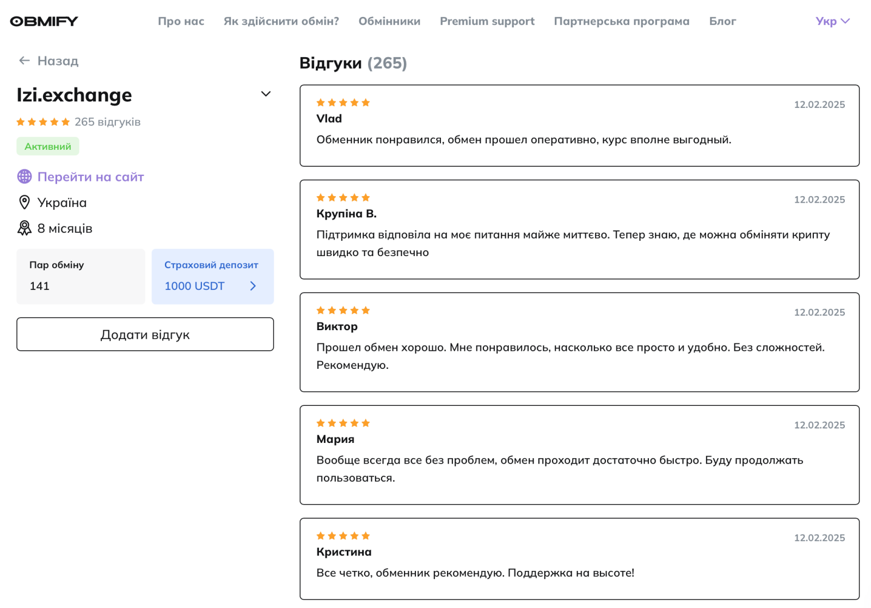Image resolution: width=871 pixels, height=608 pixels.
Task: Click the five stars on Vlad's review
Action: click(343, 102)
